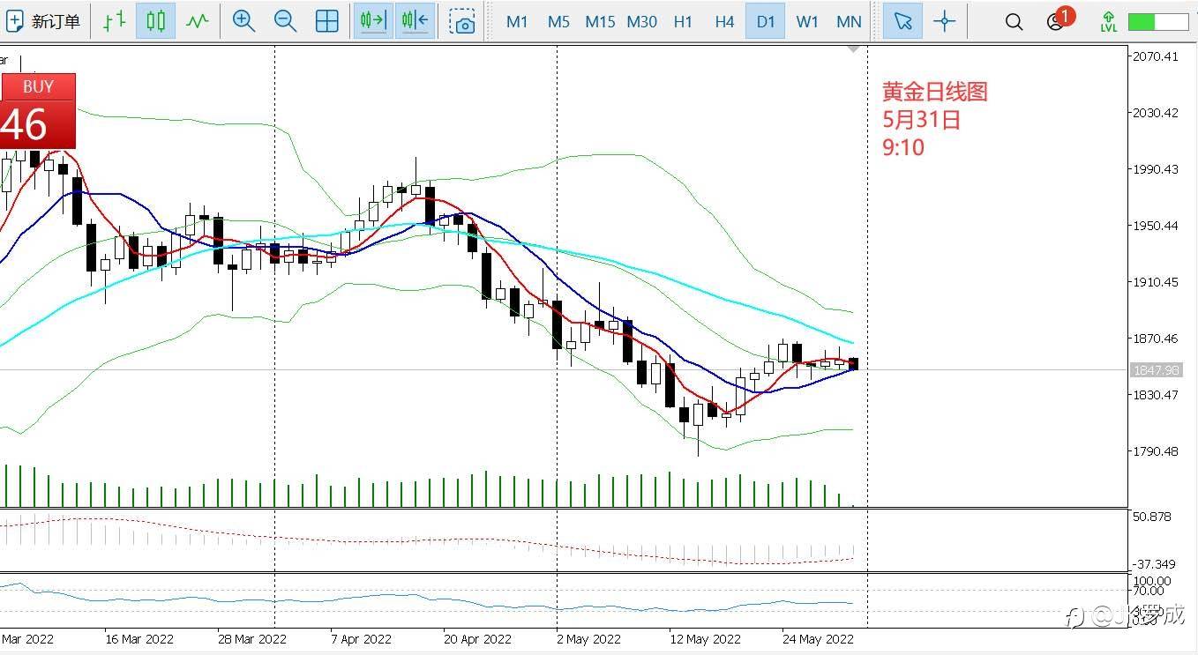
Task: Click date label 24 May 2022
Action: pyautogui.click(x=818, y=639)
